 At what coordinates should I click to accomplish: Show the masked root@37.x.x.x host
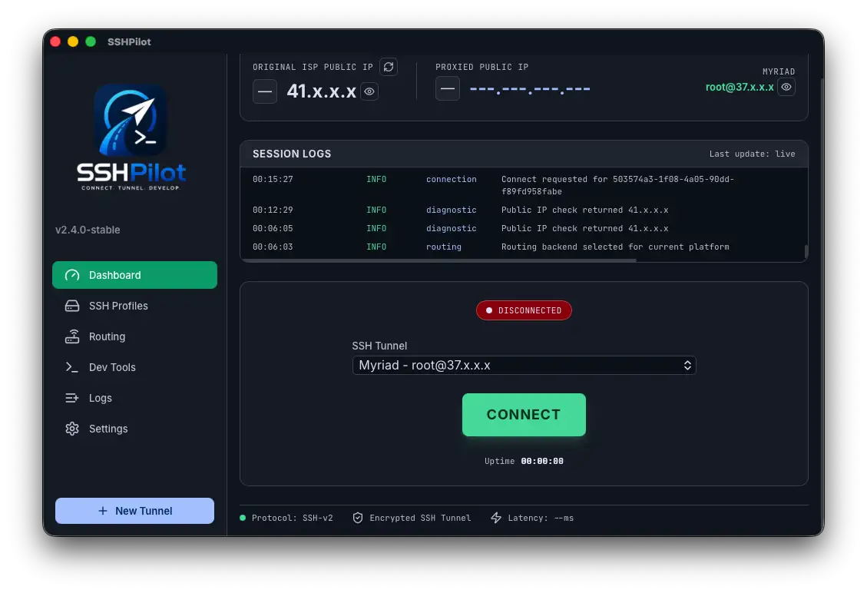click(786, 87)
